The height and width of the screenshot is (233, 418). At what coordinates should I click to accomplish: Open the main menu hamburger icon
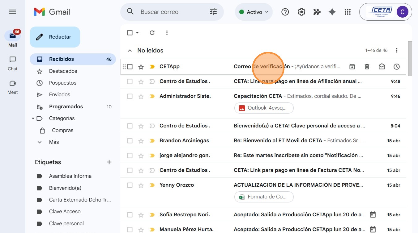12,12
